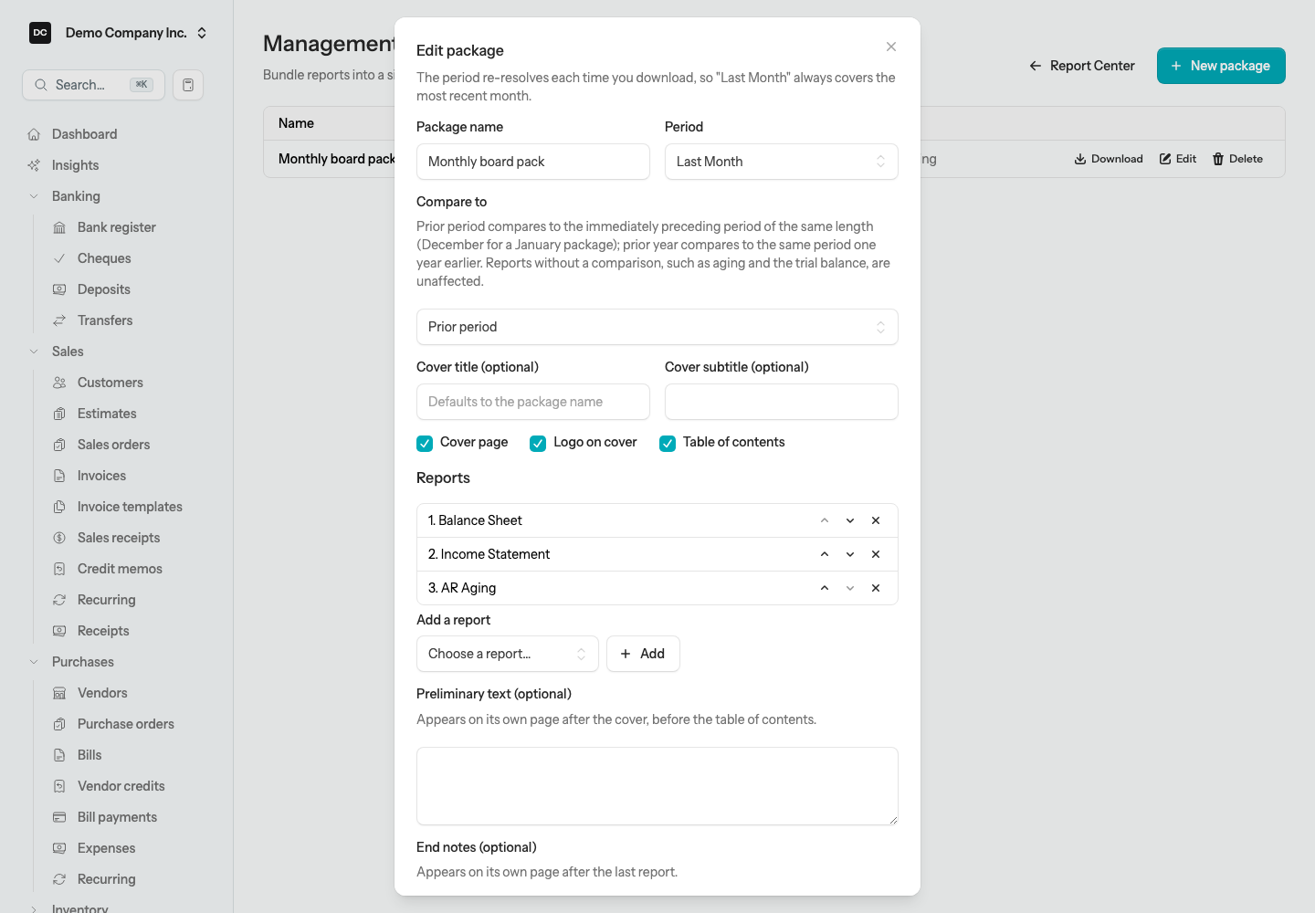Click the Cover subtitle input field
Viewport: 1315px width, 913px height.
[782, 402]
